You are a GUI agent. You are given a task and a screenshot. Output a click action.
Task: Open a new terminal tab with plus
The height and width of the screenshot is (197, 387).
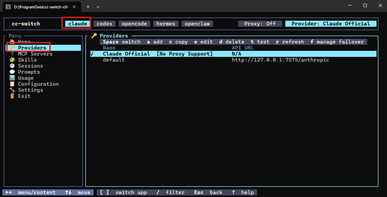point(88,7)
